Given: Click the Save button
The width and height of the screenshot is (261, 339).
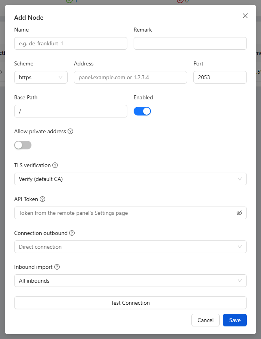Looking at the screenshot, I should tap(235, 320).
